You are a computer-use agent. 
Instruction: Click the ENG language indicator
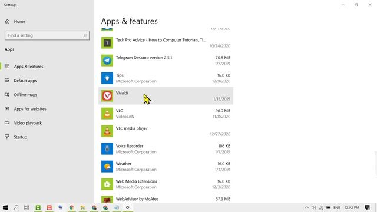[x=336, y=207]
